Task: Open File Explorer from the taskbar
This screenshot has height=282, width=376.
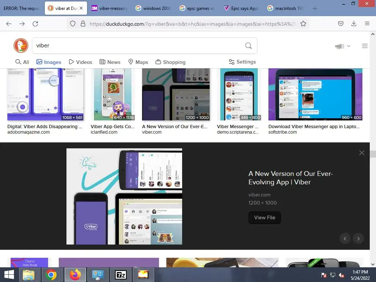Action: pos(29,275)
